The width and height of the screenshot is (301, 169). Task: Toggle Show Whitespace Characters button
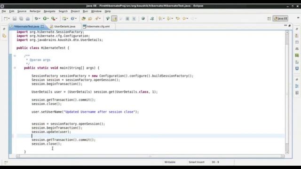tap(134, 19)
